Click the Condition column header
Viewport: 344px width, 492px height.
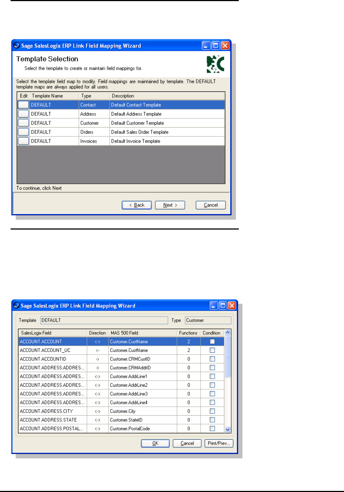[x=212, y=333]
